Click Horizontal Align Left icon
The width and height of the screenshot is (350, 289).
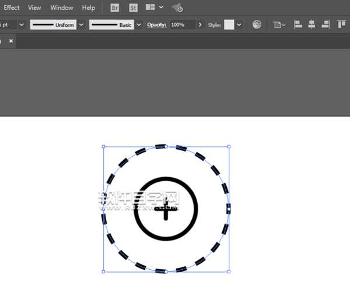point(298,25)
